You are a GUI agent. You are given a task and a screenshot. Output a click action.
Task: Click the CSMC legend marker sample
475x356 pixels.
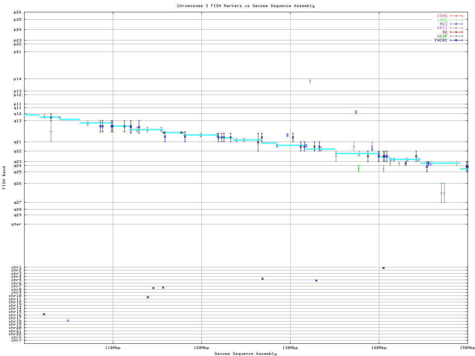456,16
